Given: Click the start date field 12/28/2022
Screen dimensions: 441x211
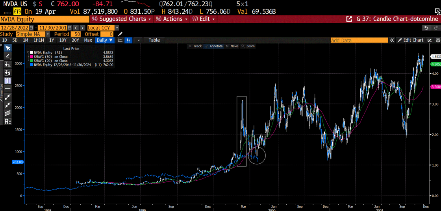Looking at the screenshot, I should (15, 28).
